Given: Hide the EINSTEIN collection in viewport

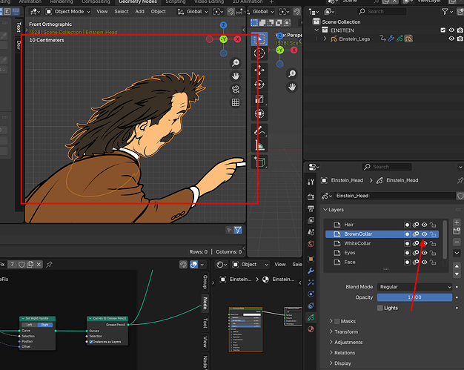Looking at the screenshot, I should [x=451, y=30].
